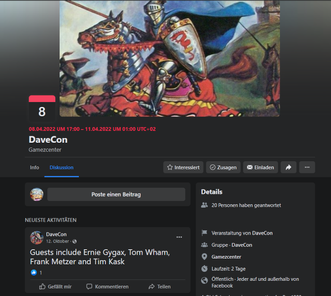
Task: Share the event with the arrow icon
Action: click(x=288, y=167)
